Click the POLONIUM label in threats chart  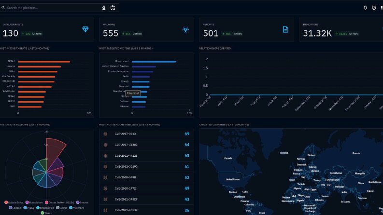click(9, 81)
